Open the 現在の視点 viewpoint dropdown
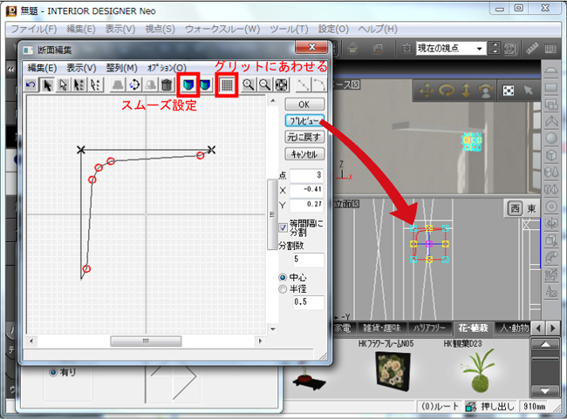The image size is (567, 419). (451, 48)
